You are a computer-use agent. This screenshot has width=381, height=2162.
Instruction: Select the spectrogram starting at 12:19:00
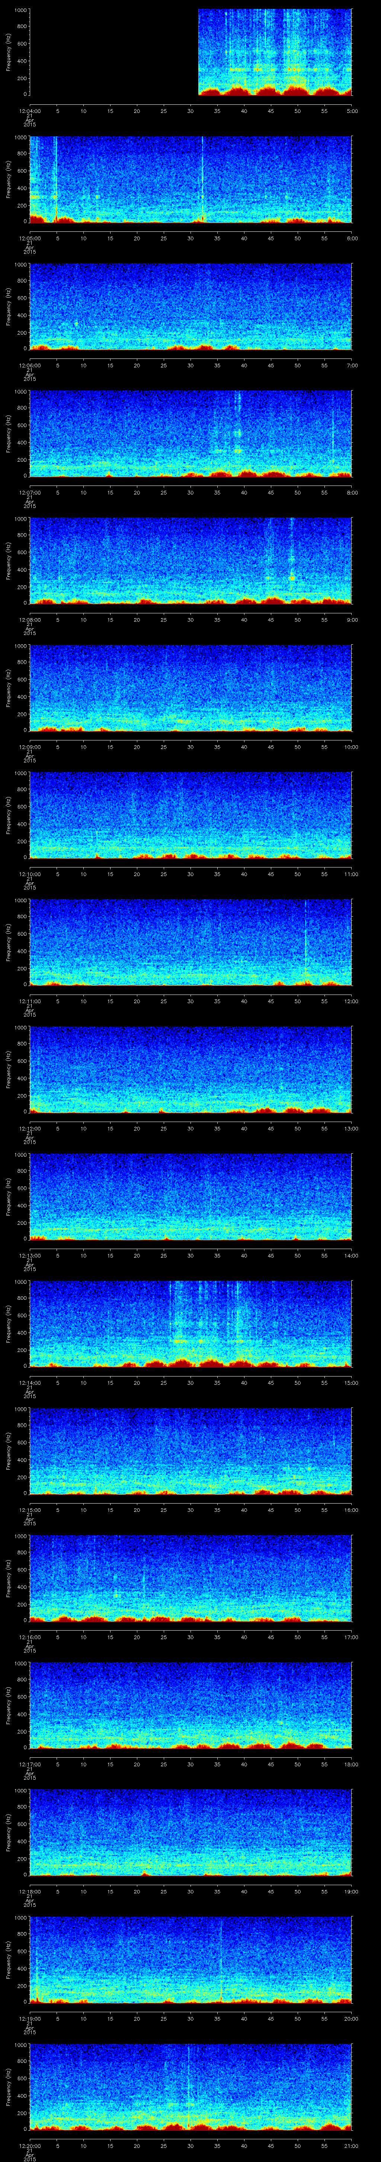click(191, 1959)
